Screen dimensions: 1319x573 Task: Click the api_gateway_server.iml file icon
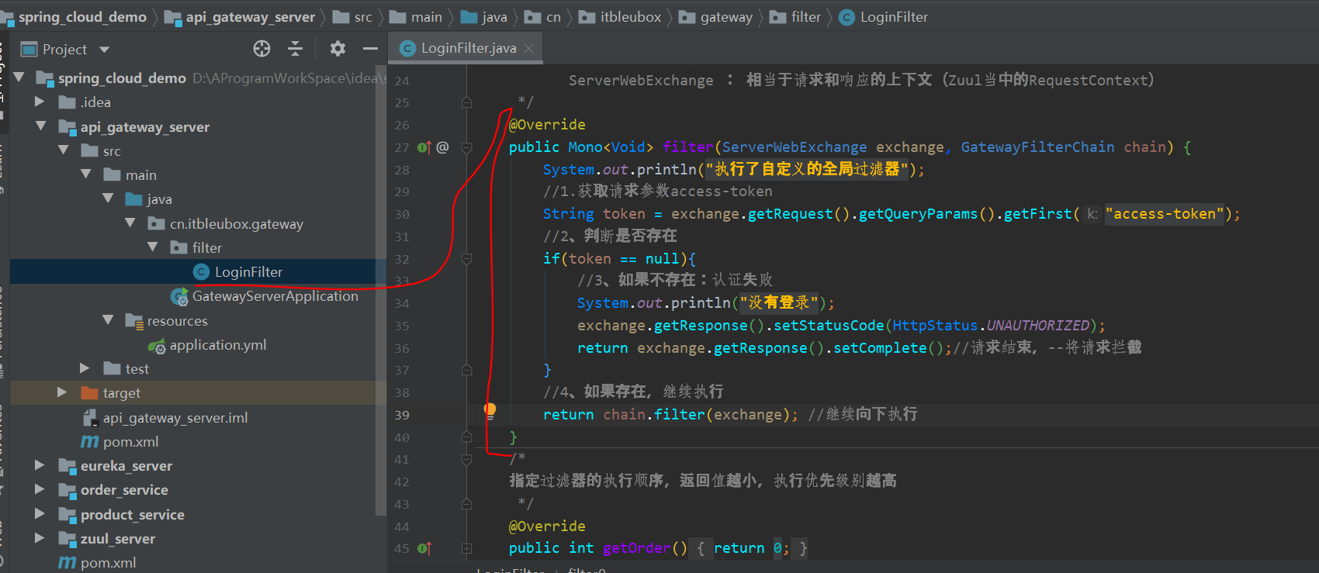click(89, 417)
